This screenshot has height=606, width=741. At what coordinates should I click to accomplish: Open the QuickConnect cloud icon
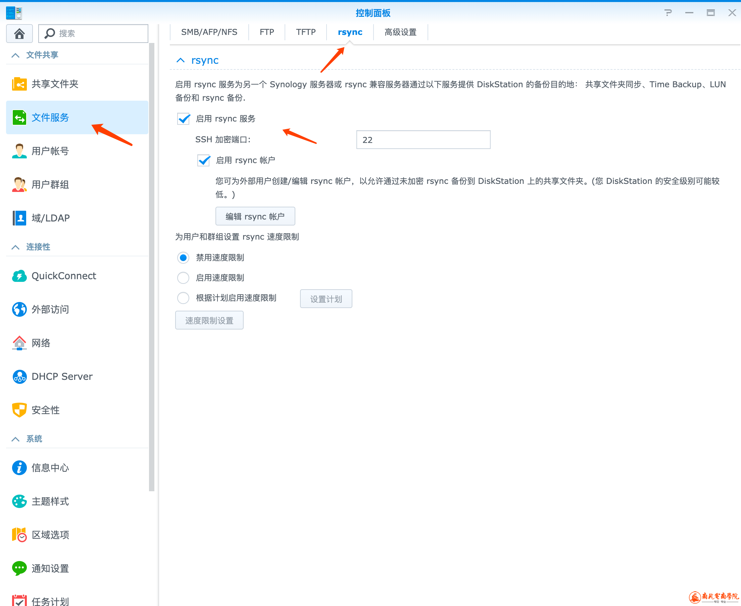19,276
